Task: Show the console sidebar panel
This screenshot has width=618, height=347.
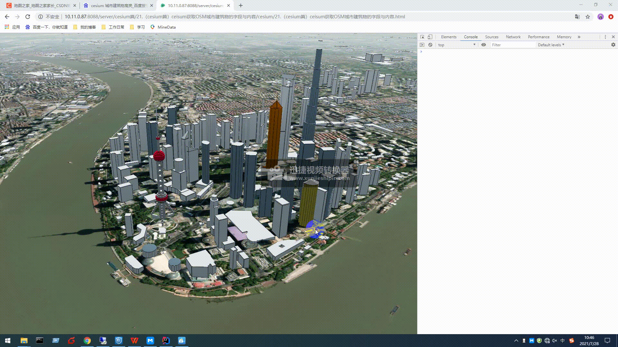Action: coord(422,45)
